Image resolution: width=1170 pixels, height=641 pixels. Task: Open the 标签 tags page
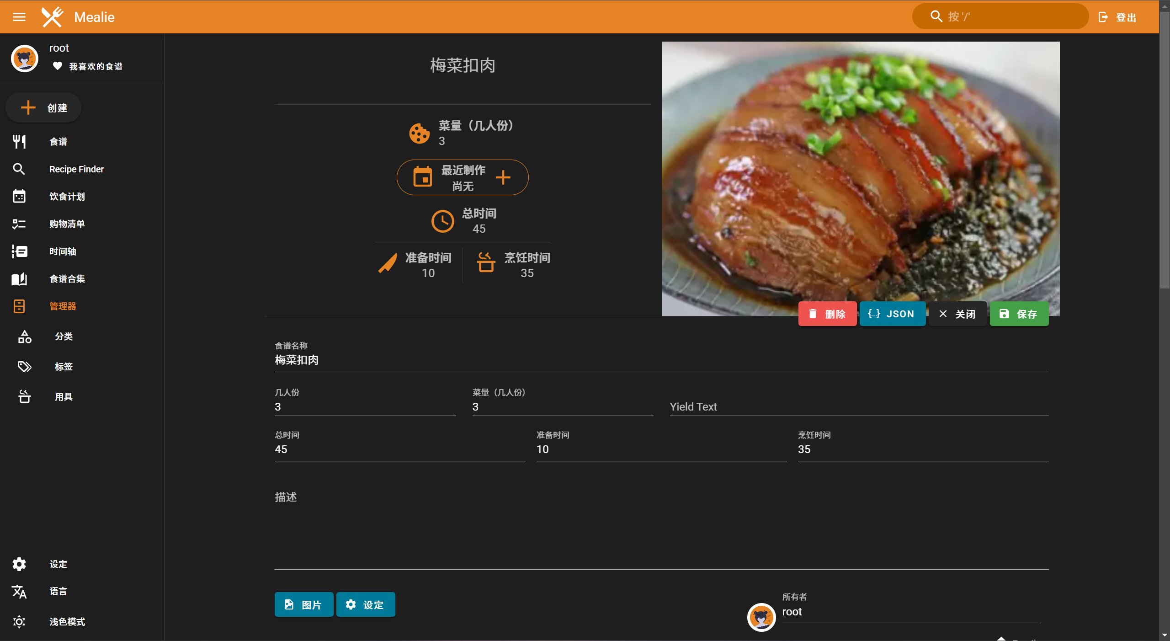click(64, 367)
